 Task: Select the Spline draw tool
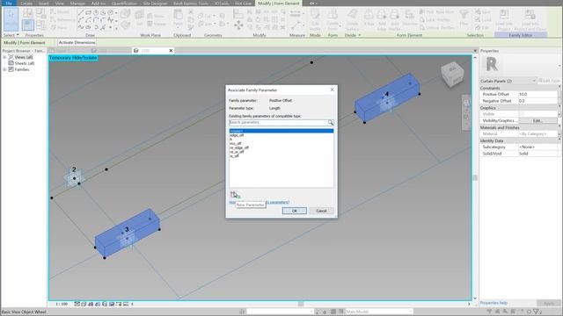[x=81, y=27]
